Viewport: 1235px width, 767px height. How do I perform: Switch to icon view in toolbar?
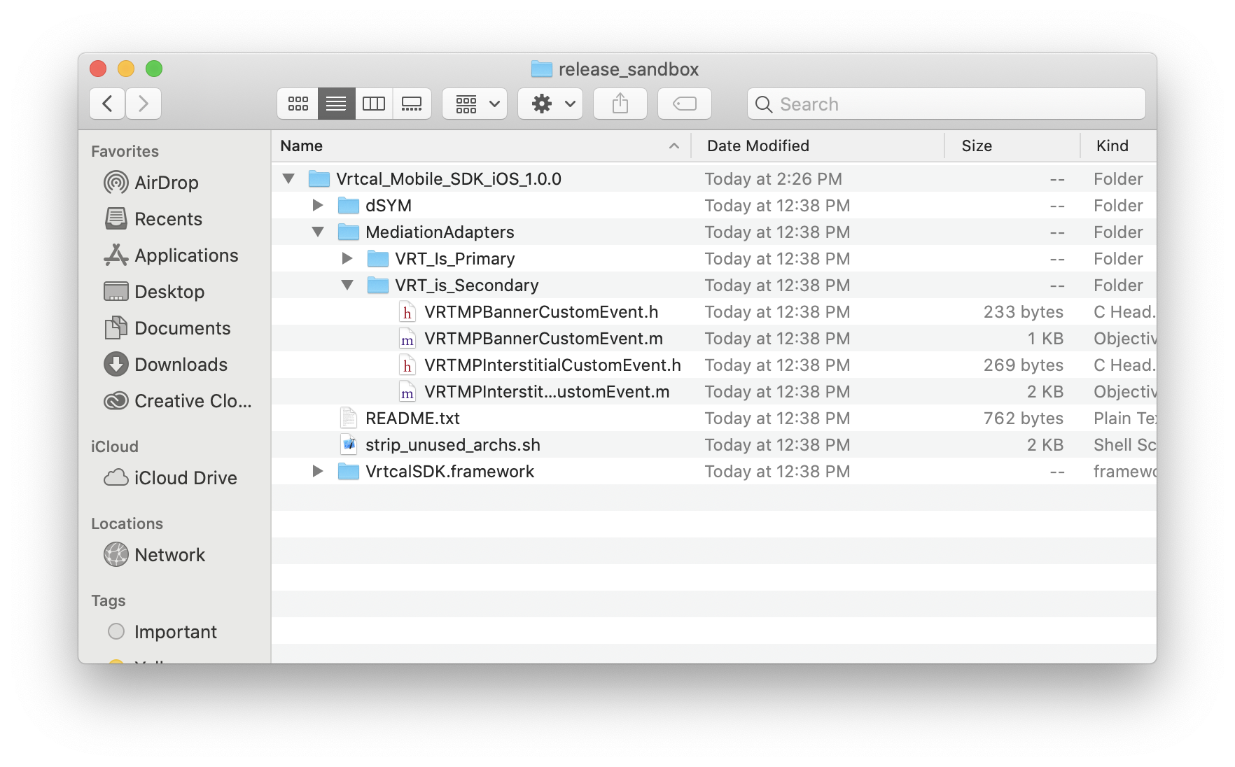coord(298,104)
